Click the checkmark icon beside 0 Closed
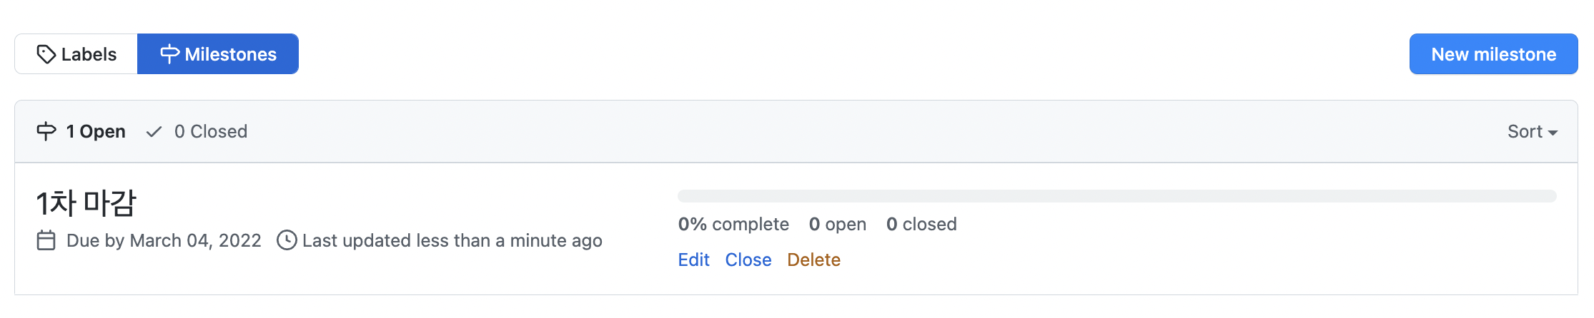Viewport: 1594px width, 318px height. click(154, 132)
